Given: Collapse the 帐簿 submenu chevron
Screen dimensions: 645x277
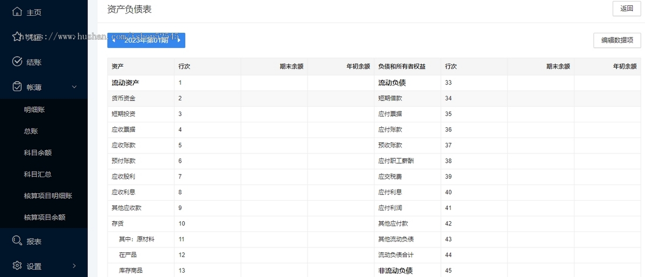Looking at the screenshot, I should pyautogui.click(x=74, y=87).
